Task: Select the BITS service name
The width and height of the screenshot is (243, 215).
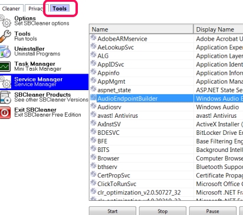Action: (x=103, y=150)
